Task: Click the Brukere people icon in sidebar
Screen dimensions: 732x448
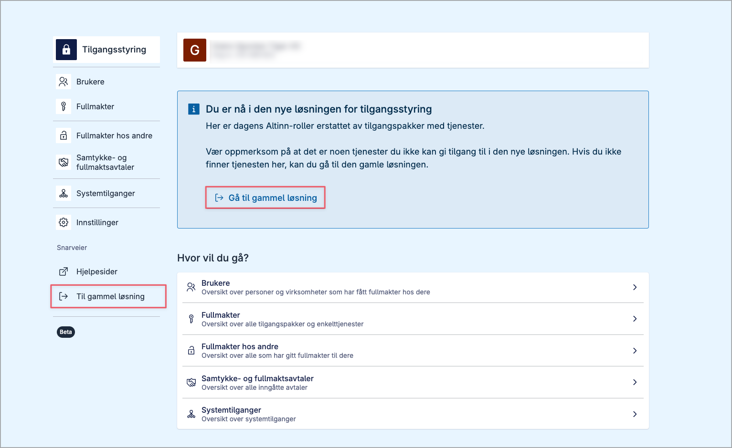Action: click(64, 82)
